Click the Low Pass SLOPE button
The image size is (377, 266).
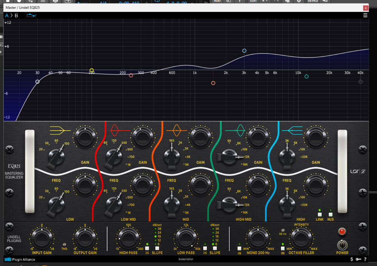(215, 248)
